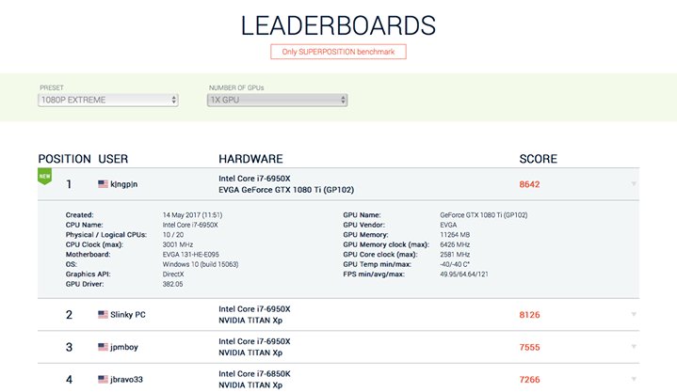Open the PRESET 1080P EXTREME dropdown
Image resolution: width=677 pixels, height=392 pixels.
tap(108, 100)
